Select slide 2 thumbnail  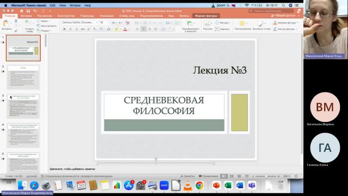pyautogui.click(x=23, y=77)
